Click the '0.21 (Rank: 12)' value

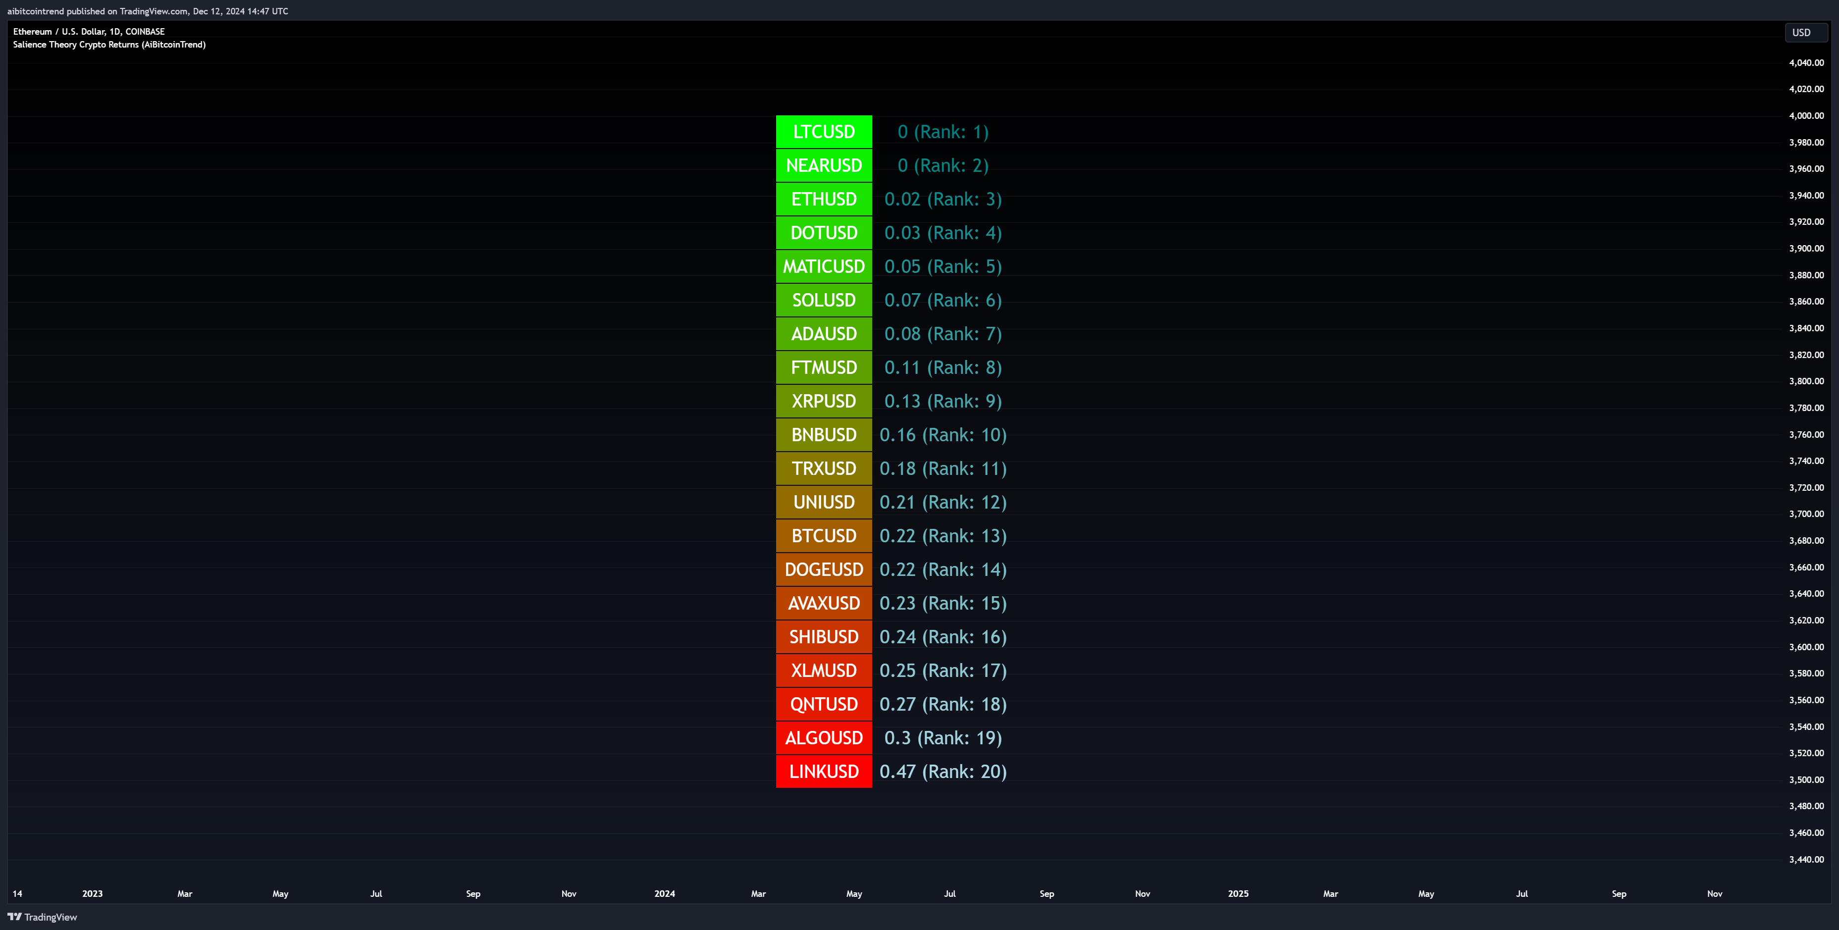(x=943, y=503)
